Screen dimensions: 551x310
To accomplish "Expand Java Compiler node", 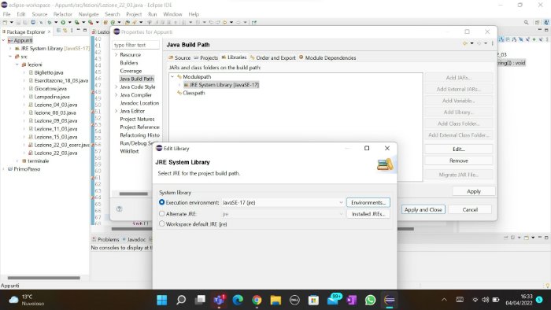I will (116, 94).
